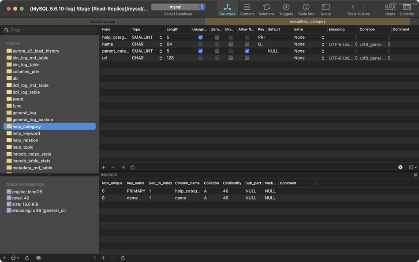Click the Length column header

click(x=178, y=30)
